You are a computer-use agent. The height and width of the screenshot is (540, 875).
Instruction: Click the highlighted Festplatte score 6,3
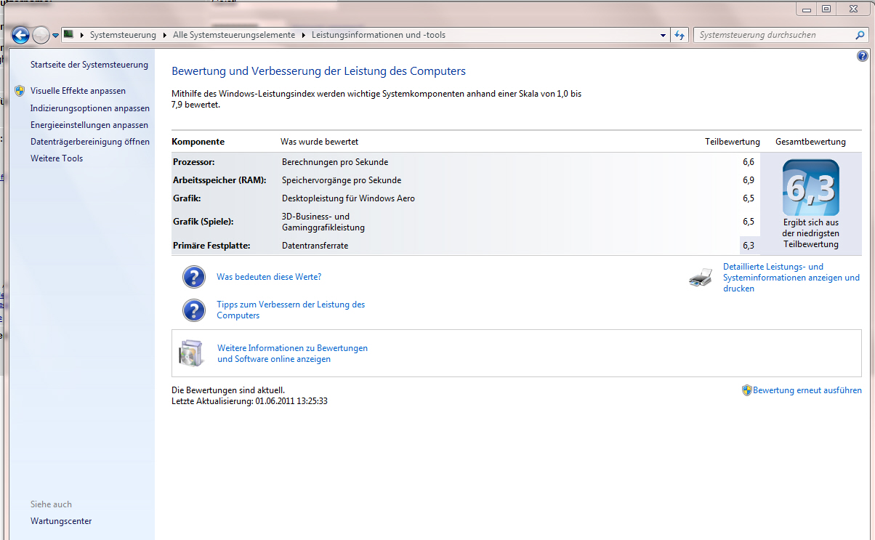(x=749, y=246)
